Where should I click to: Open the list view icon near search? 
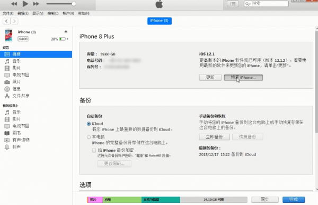click(x=233, y=4)
